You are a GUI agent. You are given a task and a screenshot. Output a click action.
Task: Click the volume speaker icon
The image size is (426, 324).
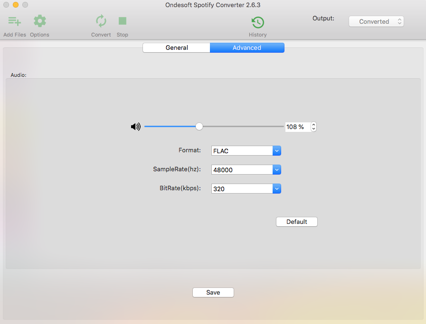click(136, 127)
